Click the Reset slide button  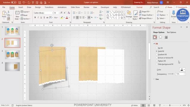pos(24,15)
